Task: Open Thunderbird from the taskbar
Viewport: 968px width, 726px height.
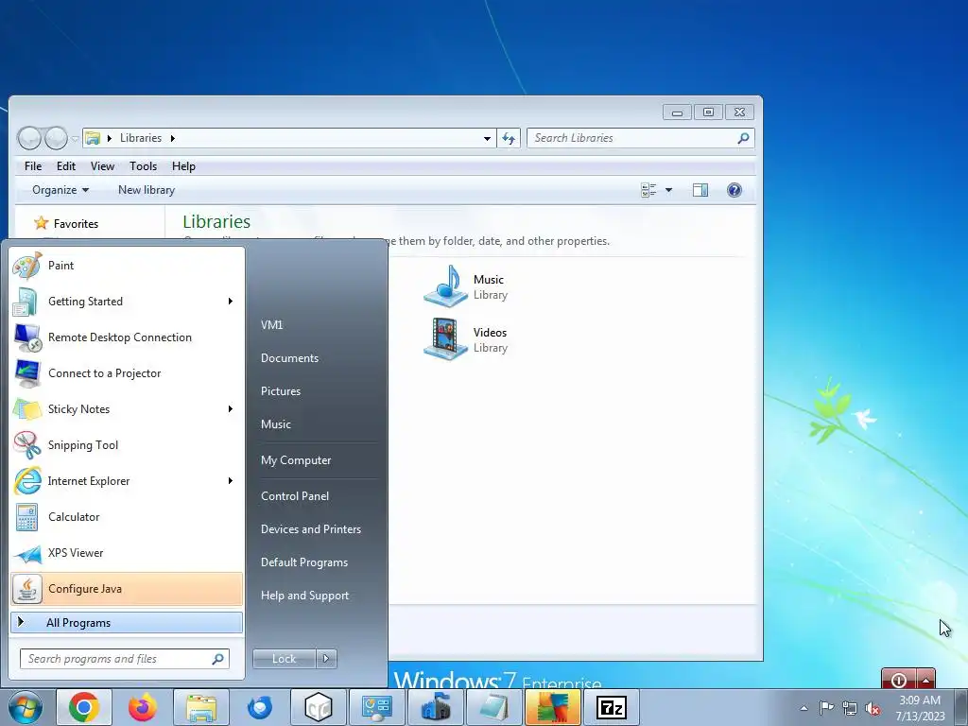Action: 260,707
